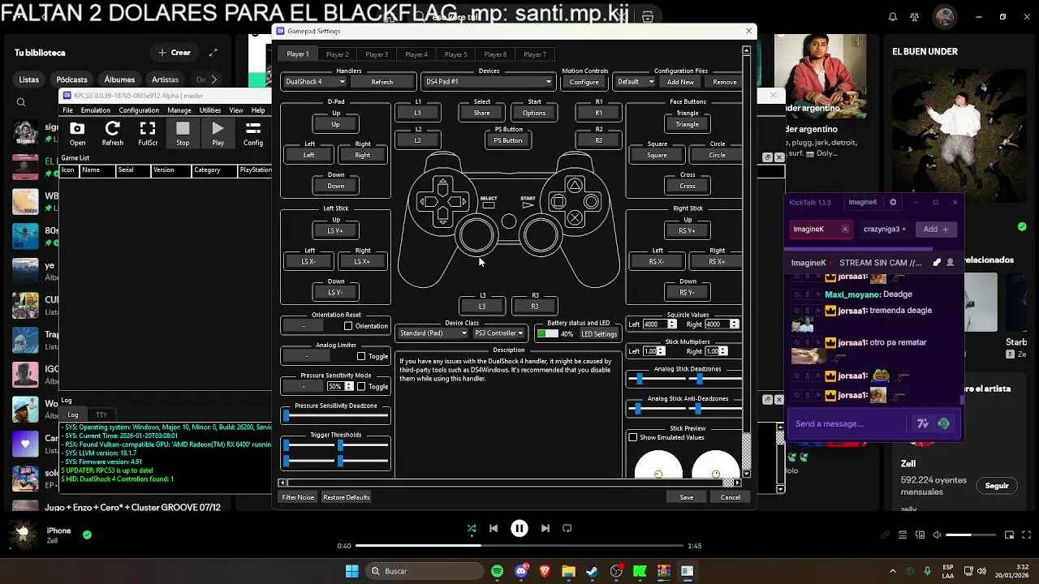Pause Spotify playback

(x=519, y=528)
